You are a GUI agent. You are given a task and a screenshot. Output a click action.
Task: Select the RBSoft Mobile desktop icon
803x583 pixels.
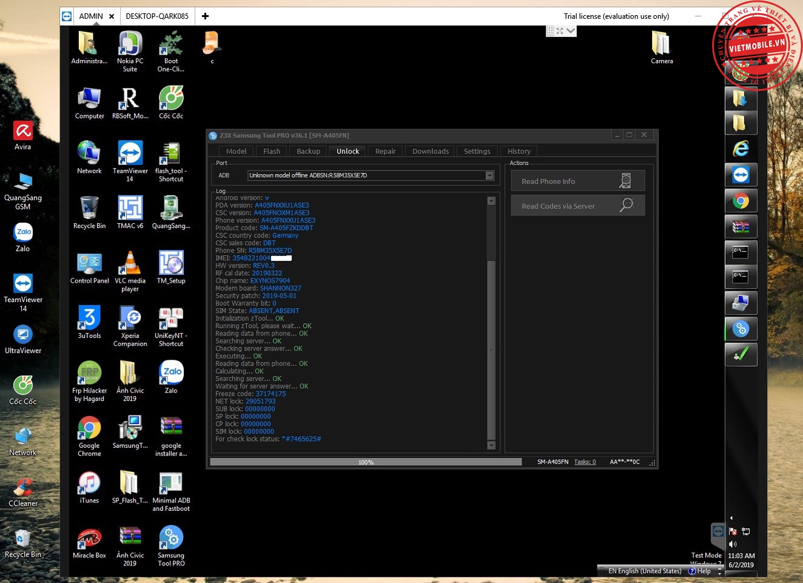(x=130, y=103)
